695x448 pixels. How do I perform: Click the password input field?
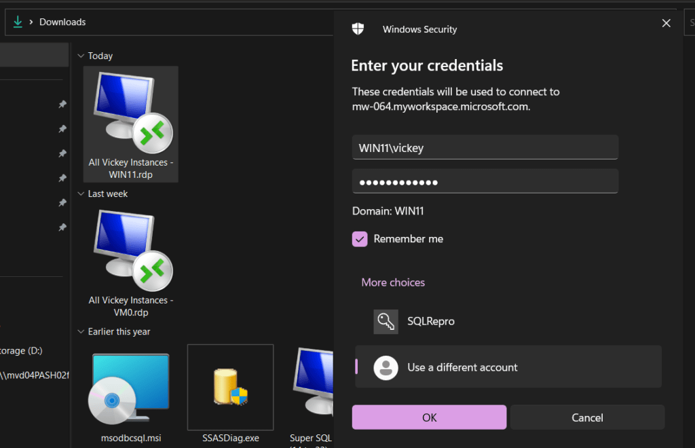pos(485,181)
